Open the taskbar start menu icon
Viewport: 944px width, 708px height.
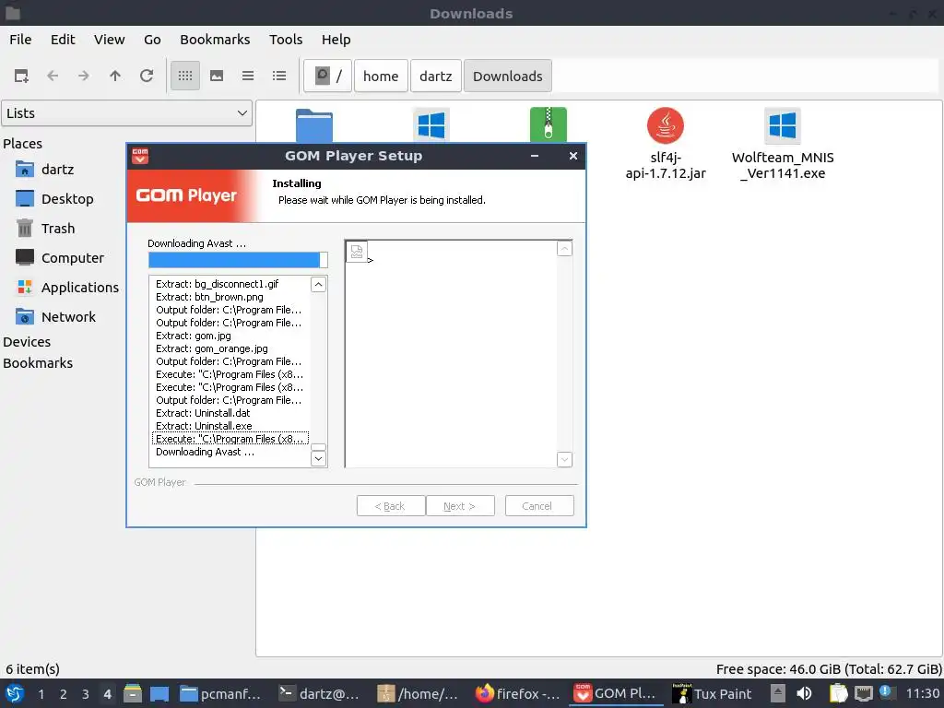point(15,693)
